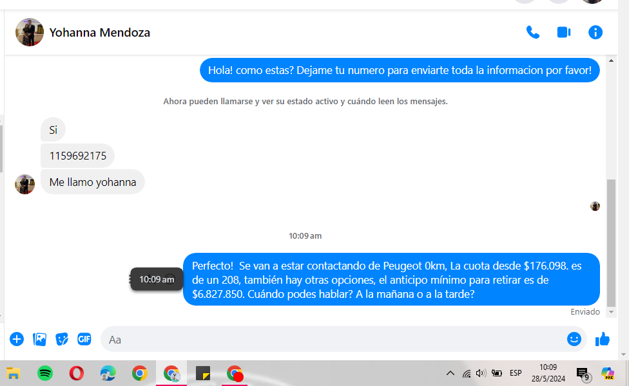Open the notification center with 9 alerts
This screenshot has height=386, width=629.
(583, 374)
